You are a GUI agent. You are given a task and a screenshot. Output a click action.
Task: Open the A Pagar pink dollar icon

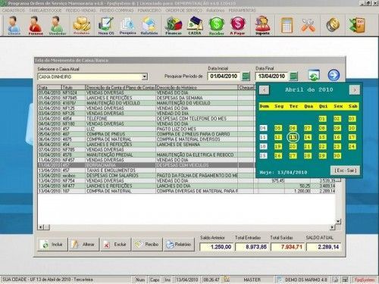237,25
